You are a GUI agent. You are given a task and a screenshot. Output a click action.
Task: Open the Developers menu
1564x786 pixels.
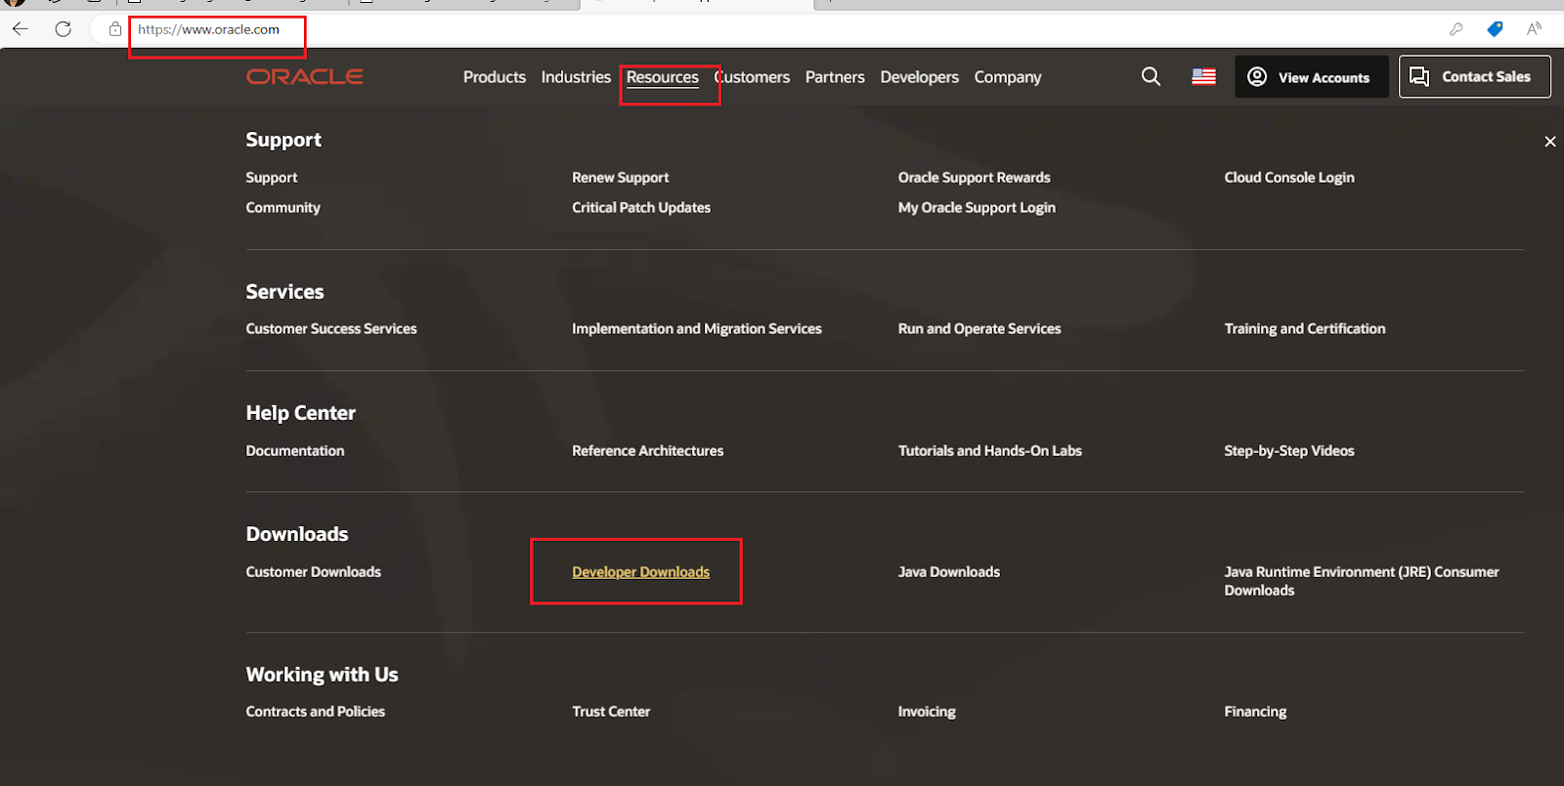click(919, 77)
